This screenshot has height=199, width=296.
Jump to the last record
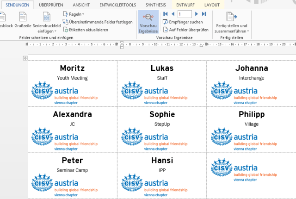coord(204,14)
